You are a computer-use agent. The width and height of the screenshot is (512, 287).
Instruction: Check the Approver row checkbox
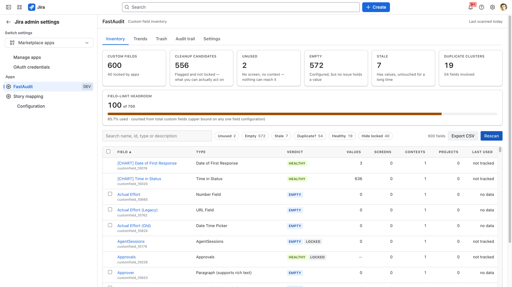[110, 272]
